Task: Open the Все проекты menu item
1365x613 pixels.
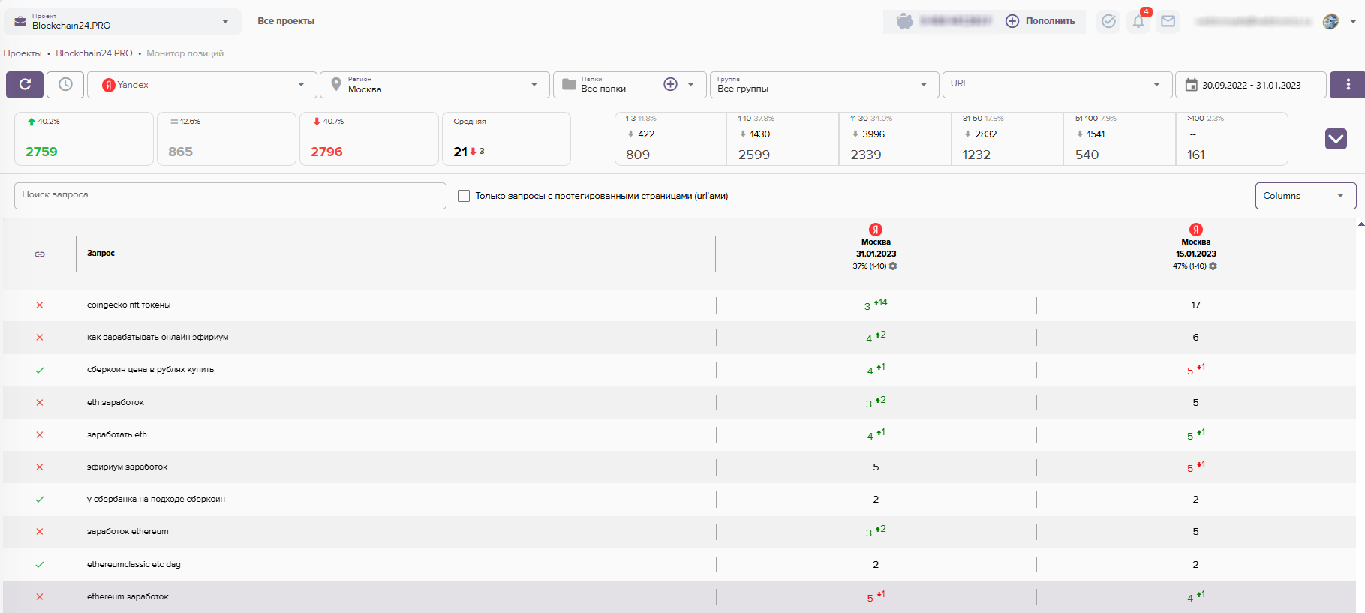Action: click(286, 21)
